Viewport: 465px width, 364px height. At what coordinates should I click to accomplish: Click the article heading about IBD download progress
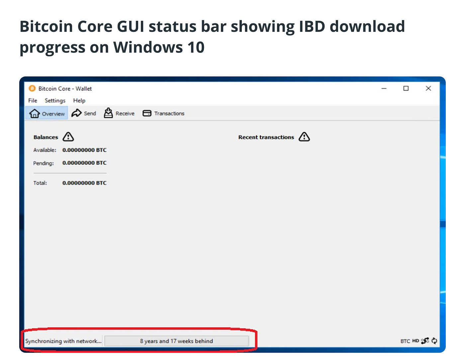tap(212, 37)
